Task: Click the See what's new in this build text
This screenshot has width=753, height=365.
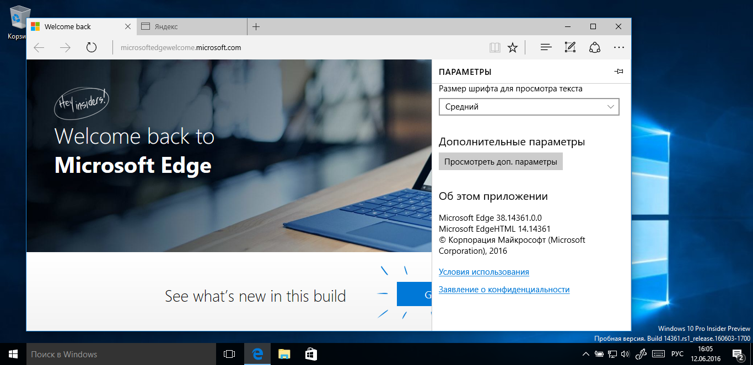Action: pos(255,296)
